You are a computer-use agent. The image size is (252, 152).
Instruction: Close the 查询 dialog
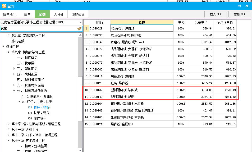tap(247, 6)
